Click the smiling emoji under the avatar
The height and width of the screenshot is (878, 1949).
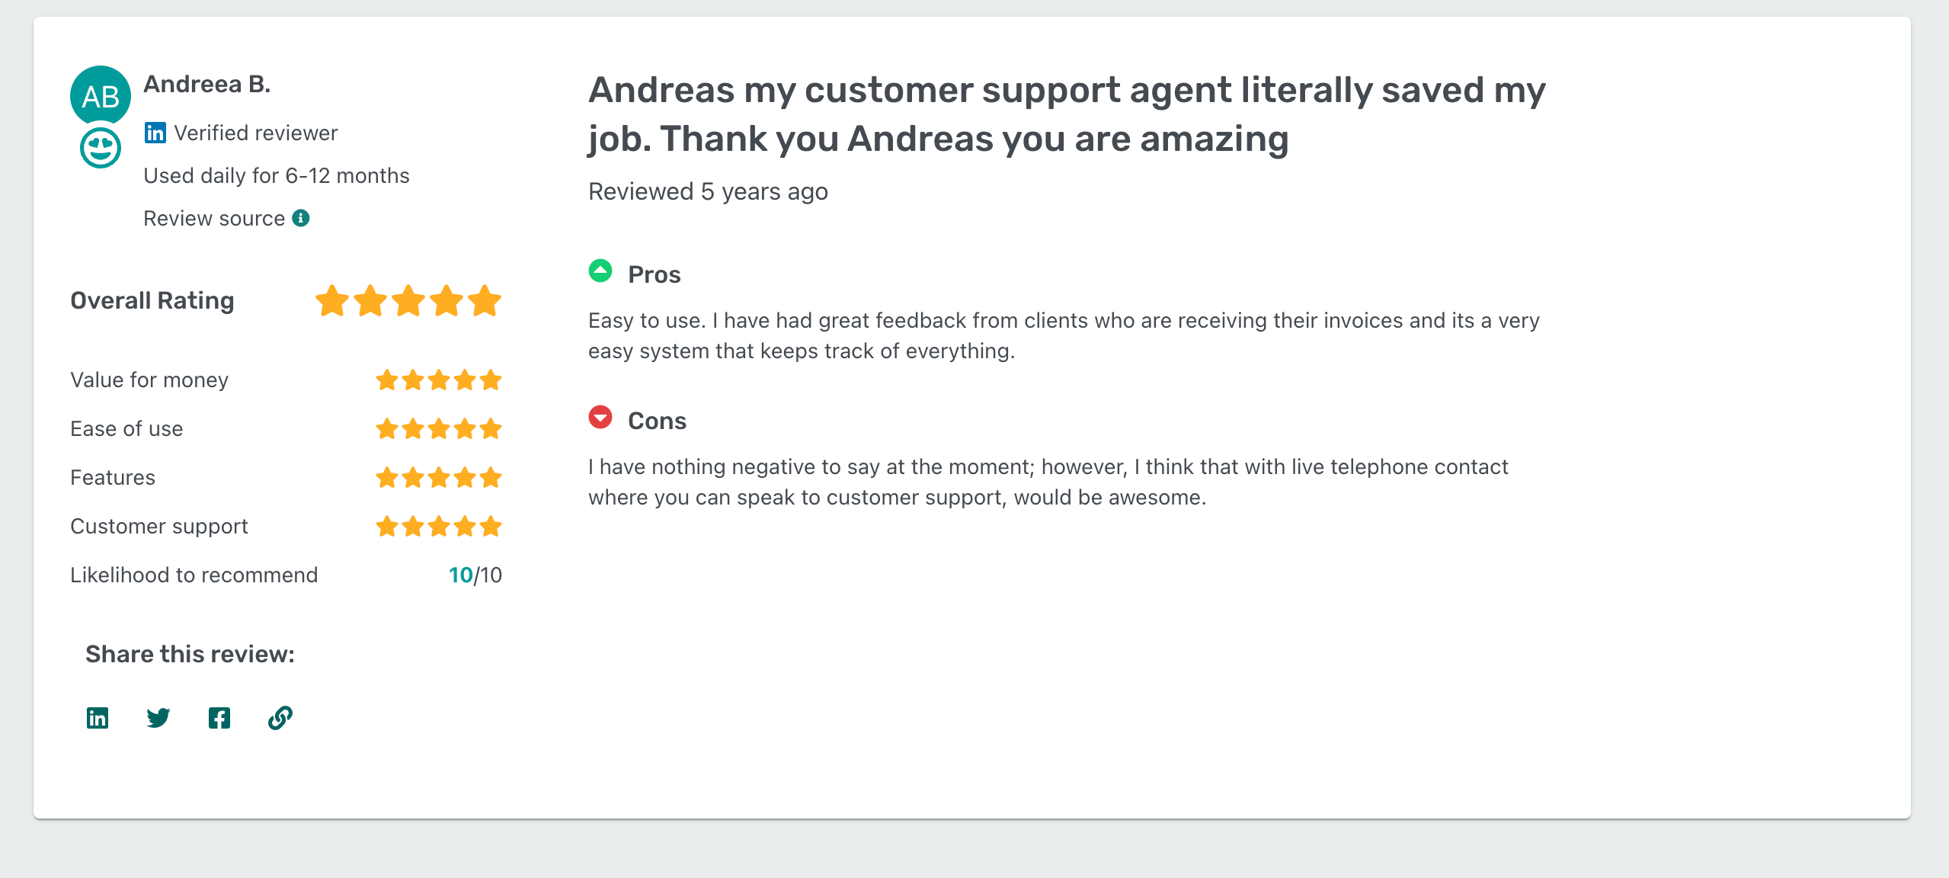tap(100, 149)
